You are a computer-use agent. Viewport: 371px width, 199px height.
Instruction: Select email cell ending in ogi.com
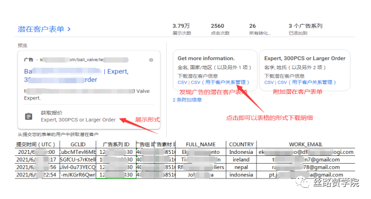(x=306, y=152)
